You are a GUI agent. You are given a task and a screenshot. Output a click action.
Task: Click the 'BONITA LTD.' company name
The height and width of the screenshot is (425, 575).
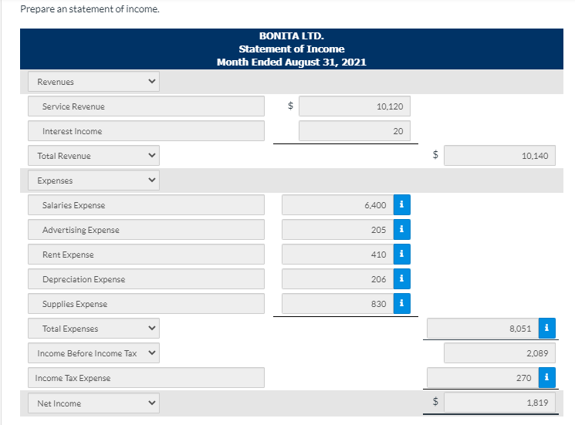(292, 36)
